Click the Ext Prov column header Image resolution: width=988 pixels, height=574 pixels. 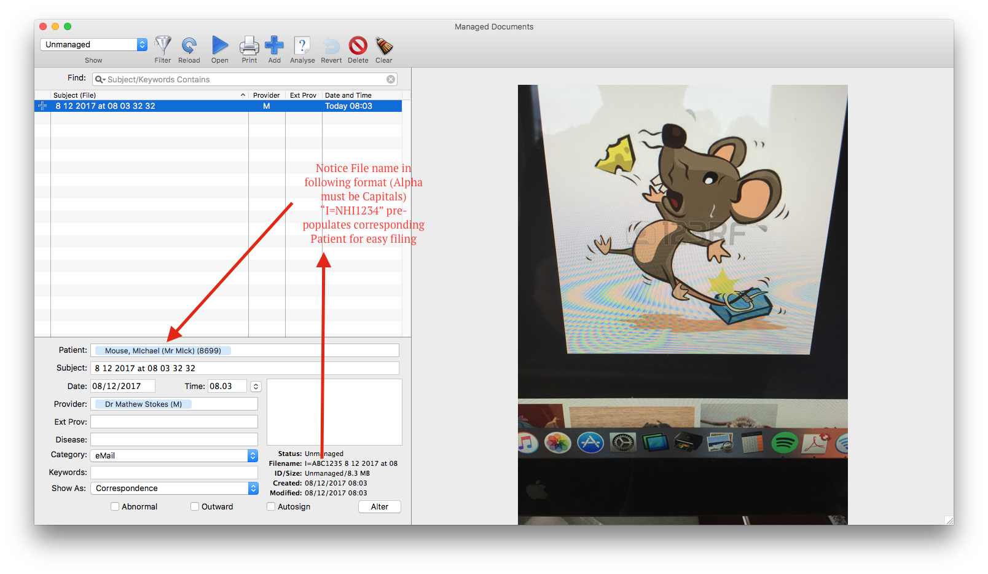point(304,95)
